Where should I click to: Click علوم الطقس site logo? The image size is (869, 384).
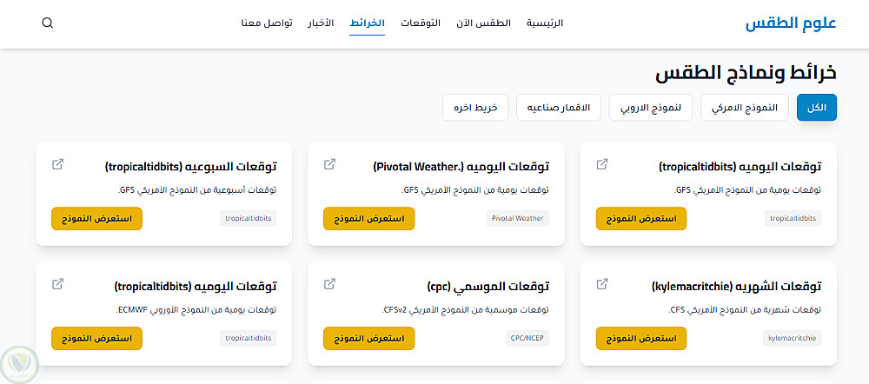tap(790, 23)
